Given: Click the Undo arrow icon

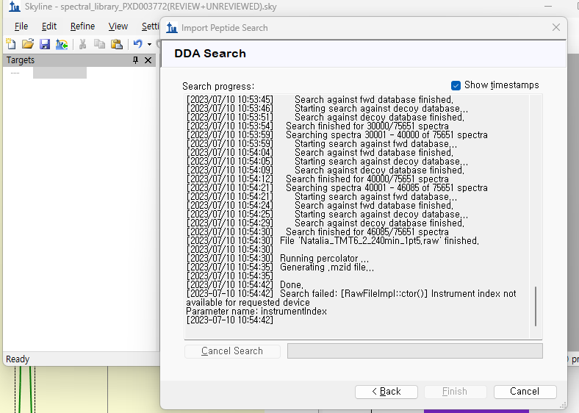Looking at the screenshot, I should click(137, 44).
